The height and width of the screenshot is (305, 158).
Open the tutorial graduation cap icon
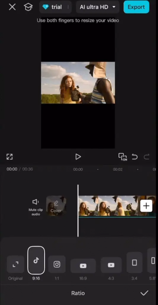28,7
